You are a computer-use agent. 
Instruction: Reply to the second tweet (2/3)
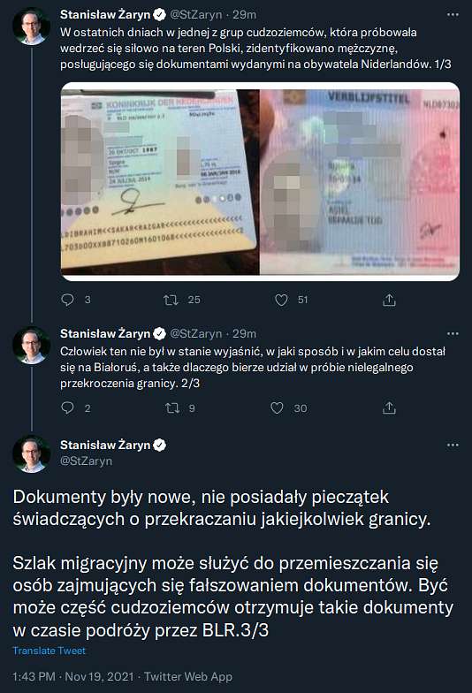point(67,408)
